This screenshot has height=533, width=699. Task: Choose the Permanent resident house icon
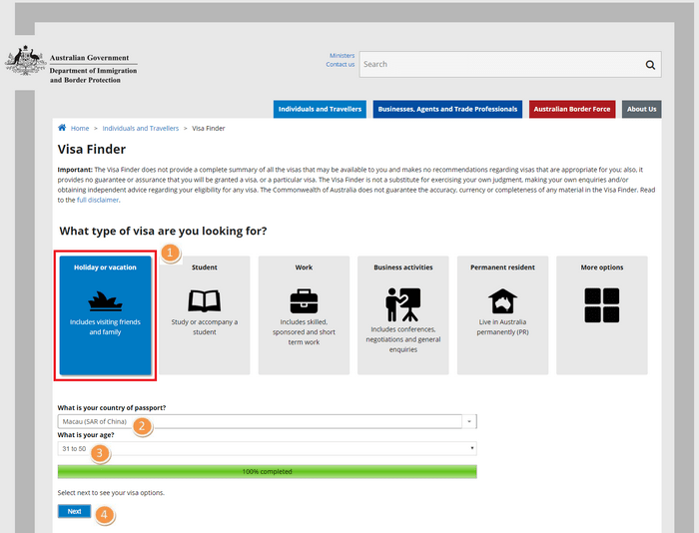(x=502, y=301)
